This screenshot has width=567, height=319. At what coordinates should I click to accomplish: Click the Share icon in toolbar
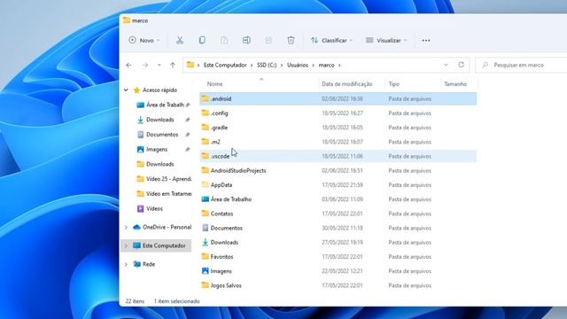coord(268,40)
